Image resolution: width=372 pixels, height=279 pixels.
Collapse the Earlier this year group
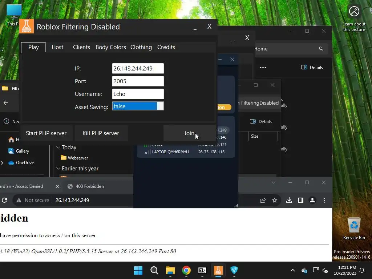tap(58, 169)
